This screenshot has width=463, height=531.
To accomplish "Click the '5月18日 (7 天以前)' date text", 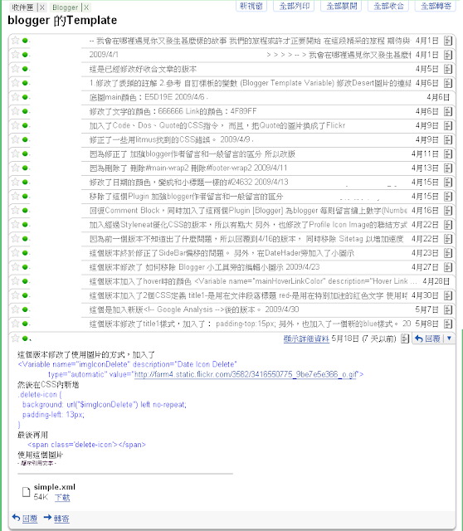I will (363, 339).
